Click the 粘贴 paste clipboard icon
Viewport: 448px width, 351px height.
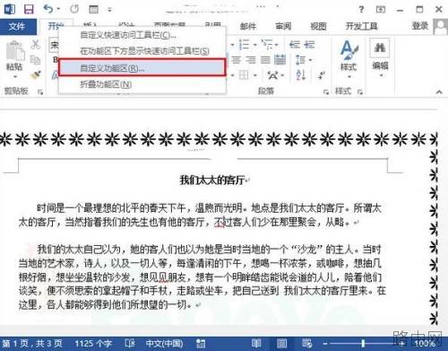15,51
